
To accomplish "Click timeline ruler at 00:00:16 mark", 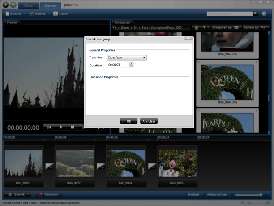I will coord(112,137).
